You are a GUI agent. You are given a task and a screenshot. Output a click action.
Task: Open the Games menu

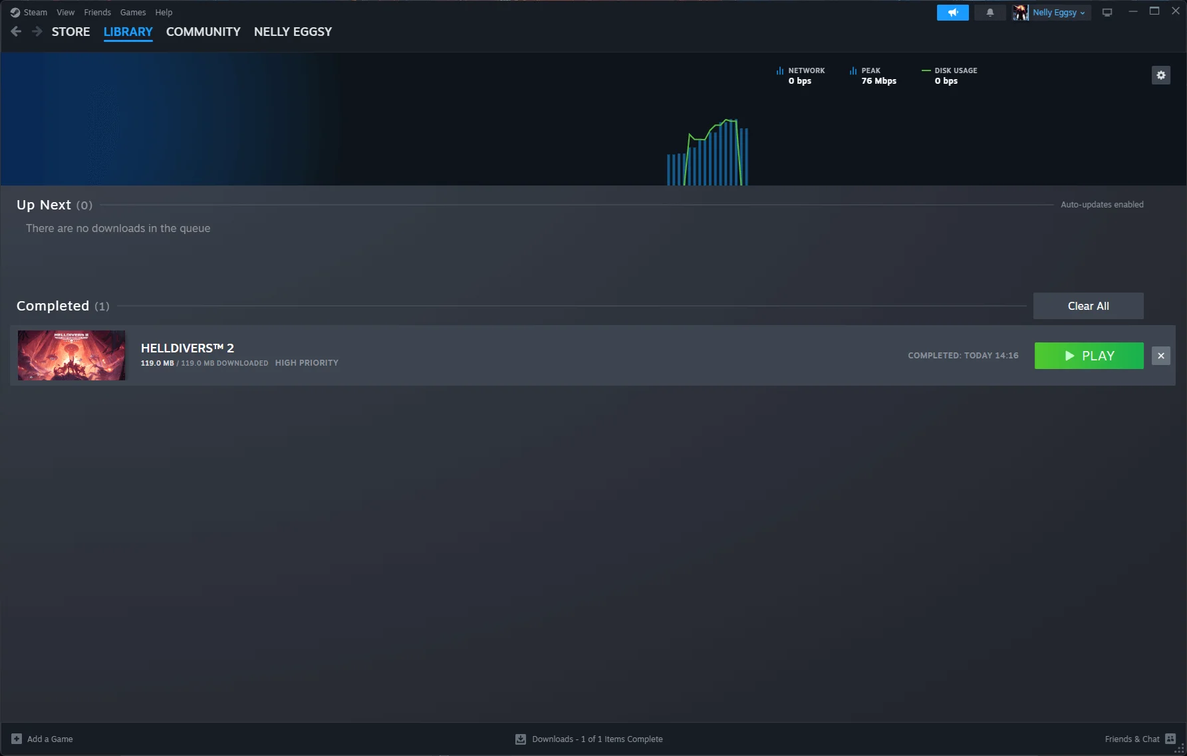133,12
